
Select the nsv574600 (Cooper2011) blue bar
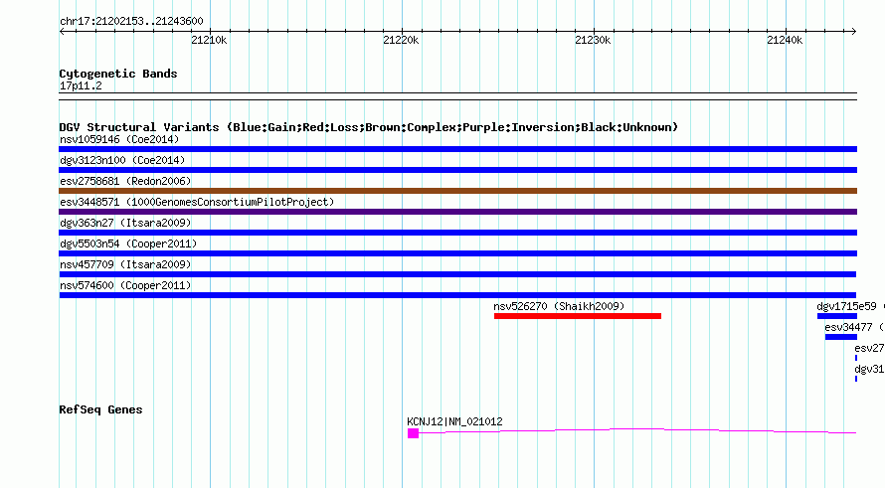[457, 295]
